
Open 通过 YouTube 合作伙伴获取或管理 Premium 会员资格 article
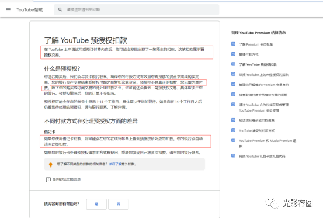coord(263,108)
